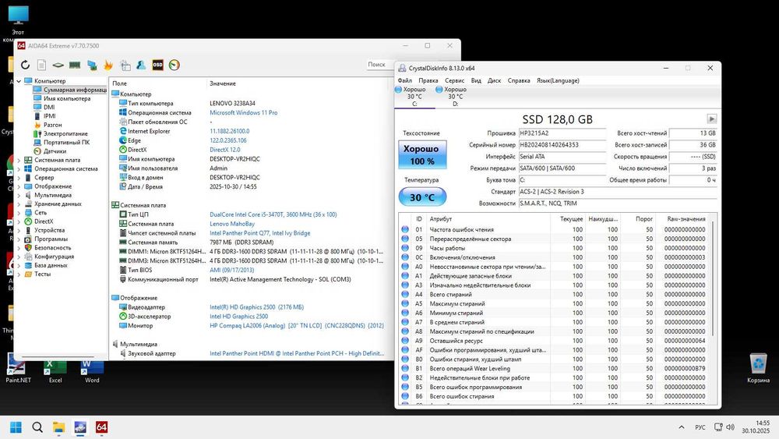Open the Windows Start menu
This screenshot has height=439, width=779.
(16, 427)
